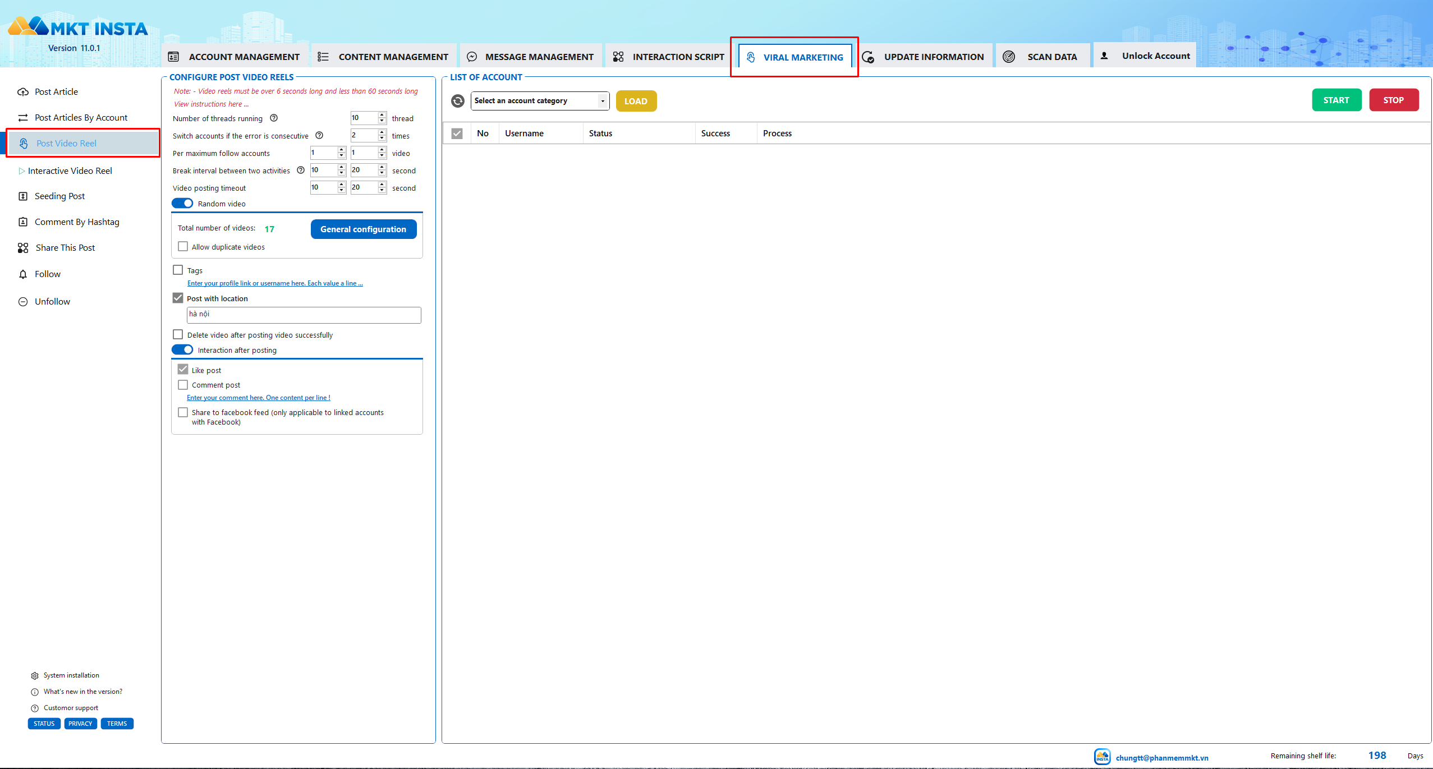Check Delete video after posting successfully
Image resolution: width=1433 pixels, height=769 pixels.
[178, 334]
